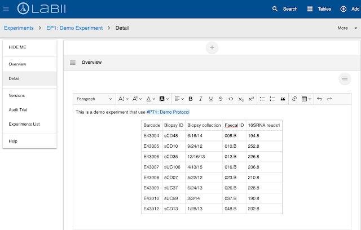Select Audit Trial in the sidebar

(x=19, y=110)
